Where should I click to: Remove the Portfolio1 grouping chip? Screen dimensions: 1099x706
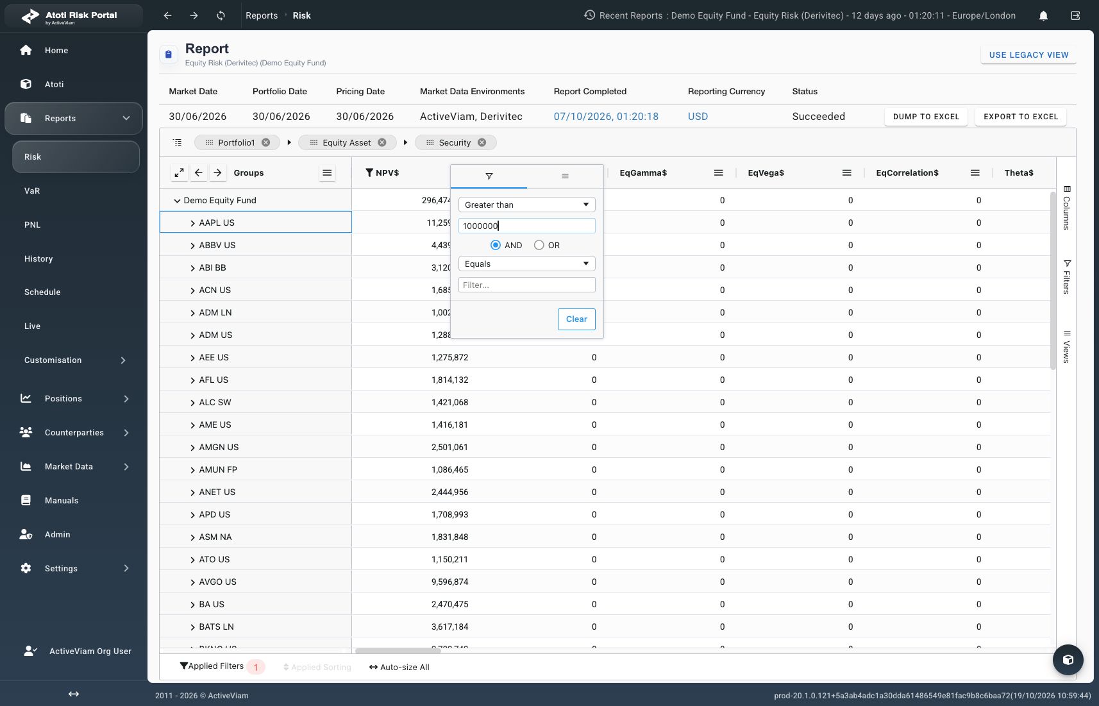(x=265, y=142)
